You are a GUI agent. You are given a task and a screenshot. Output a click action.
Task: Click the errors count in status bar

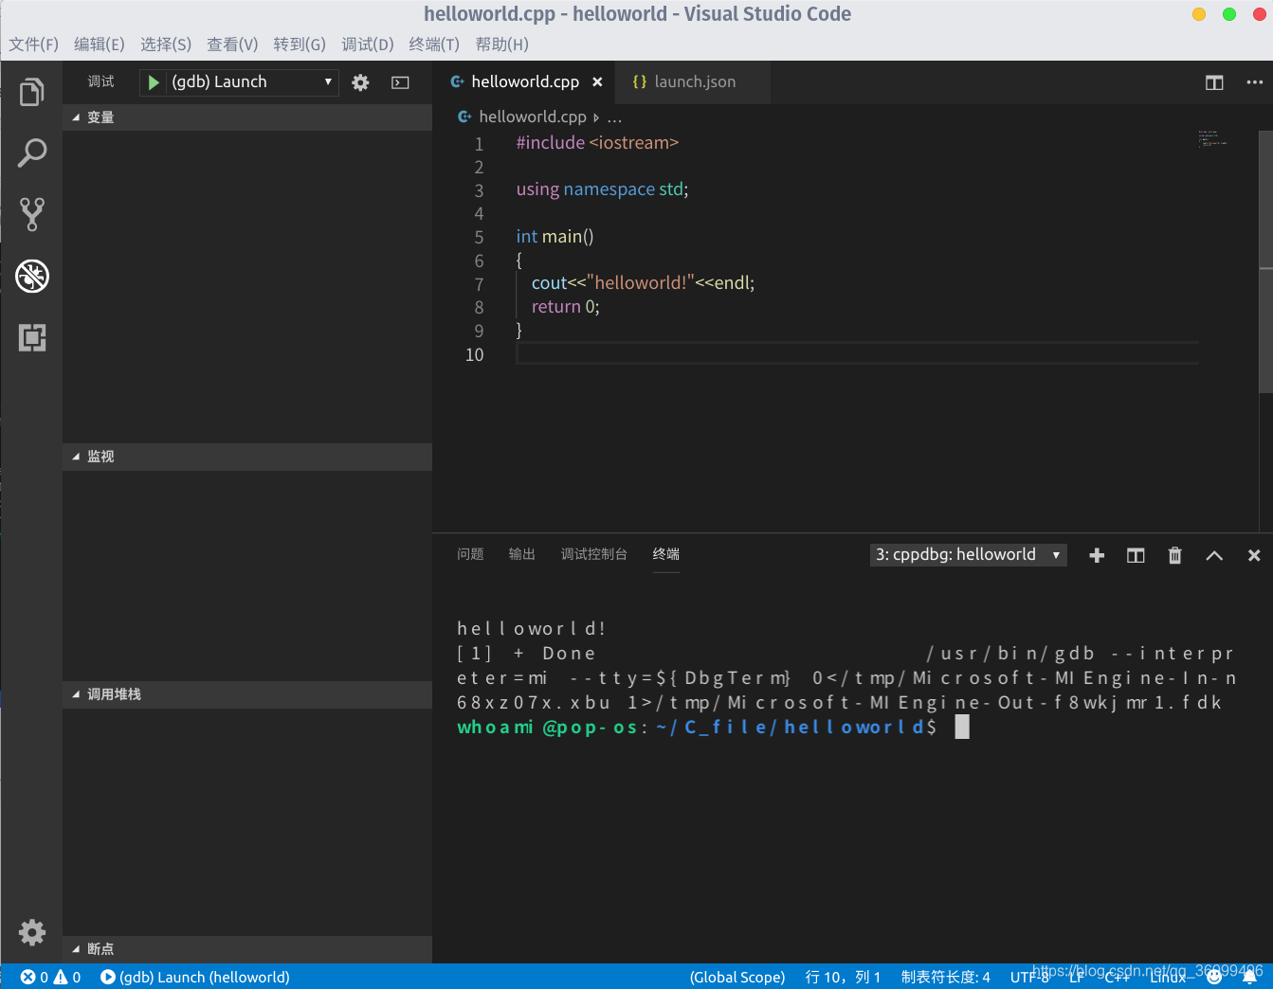(35, 977)
